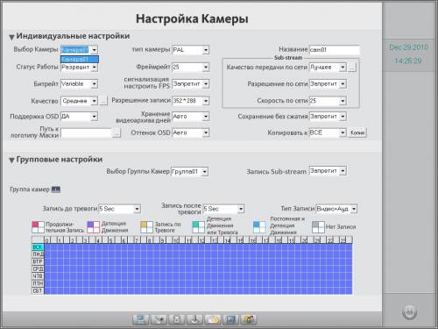Click the browse button next to Качество
Image resolution: width=438 pixels, height=329 pixels.
(103, 101)
